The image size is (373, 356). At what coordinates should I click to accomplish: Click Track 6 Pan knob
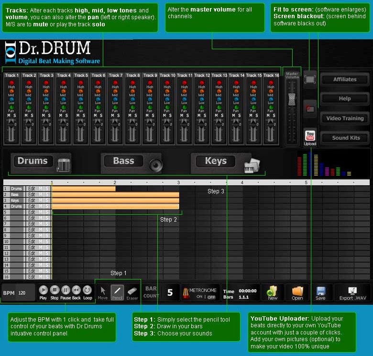click(98, 107)
